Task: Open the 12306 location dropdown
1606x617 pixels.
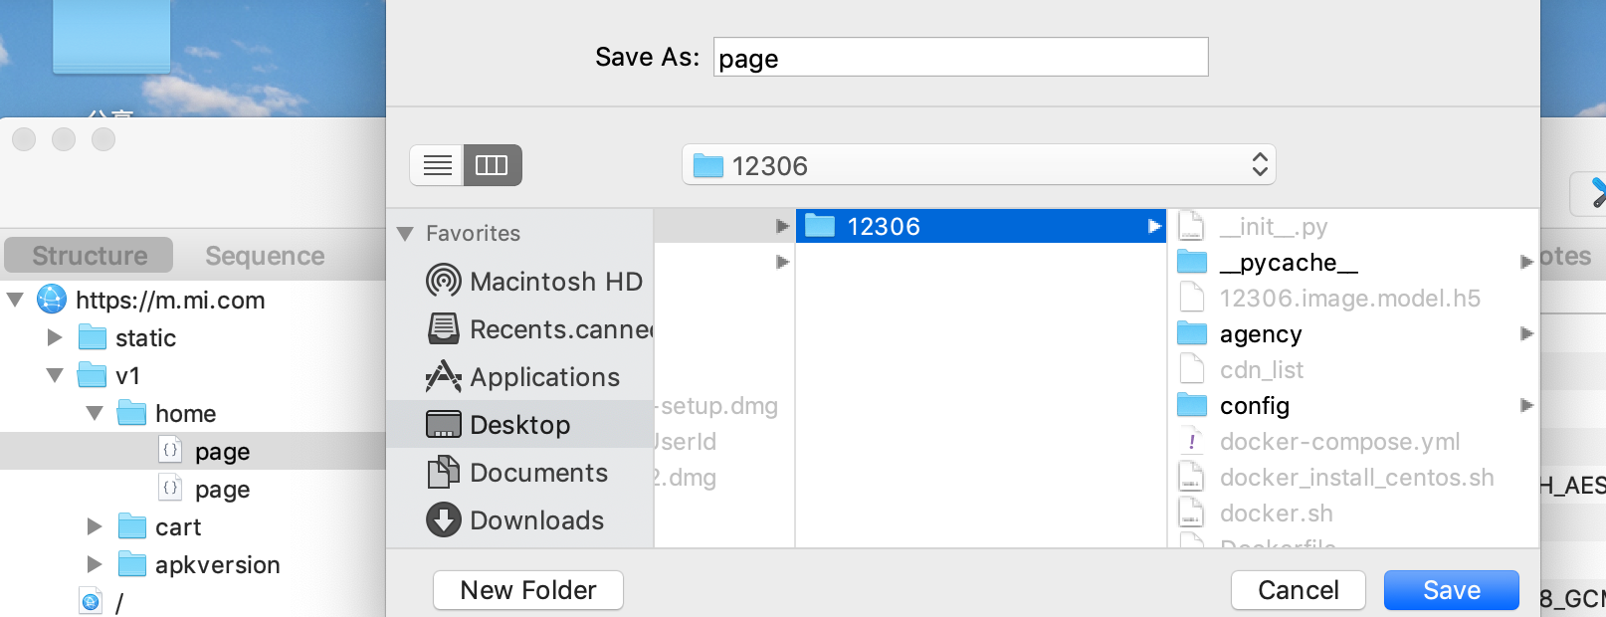Action: point(978,165)
